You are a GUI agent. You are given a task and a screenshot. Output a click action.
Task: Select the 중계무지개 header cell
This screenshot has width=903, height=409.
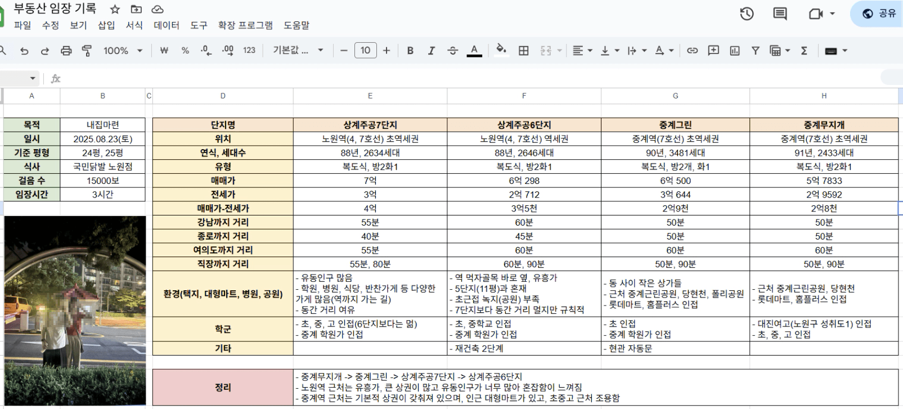pyautogui.click(x=824, y=125)
